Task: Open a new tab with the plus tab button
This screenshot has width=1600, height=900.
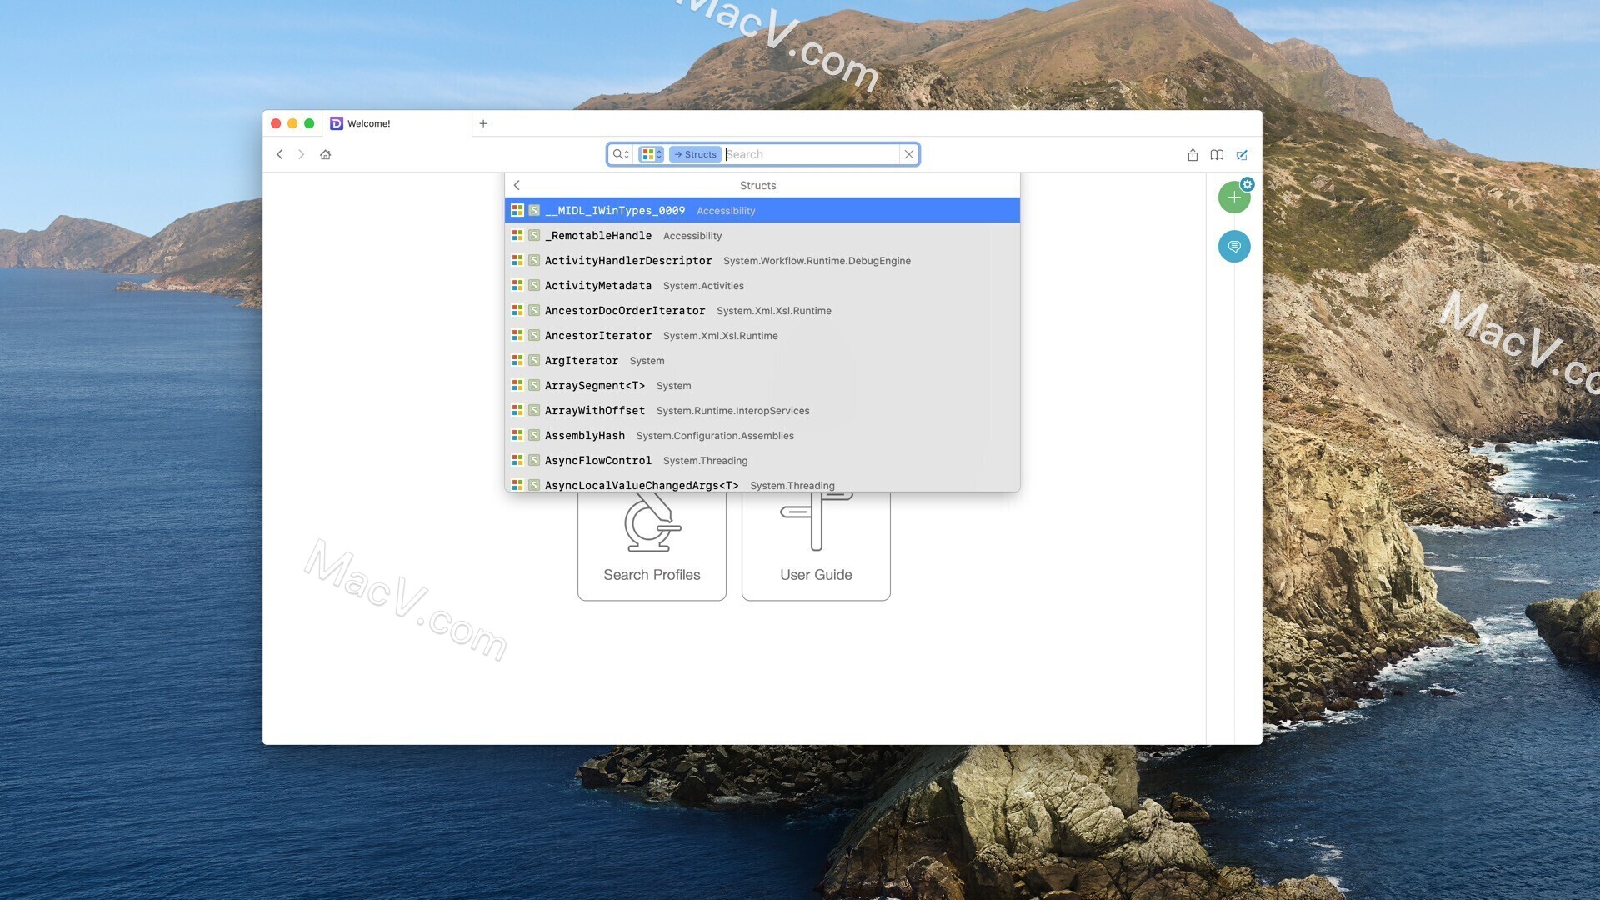Action: pos(483,123)
